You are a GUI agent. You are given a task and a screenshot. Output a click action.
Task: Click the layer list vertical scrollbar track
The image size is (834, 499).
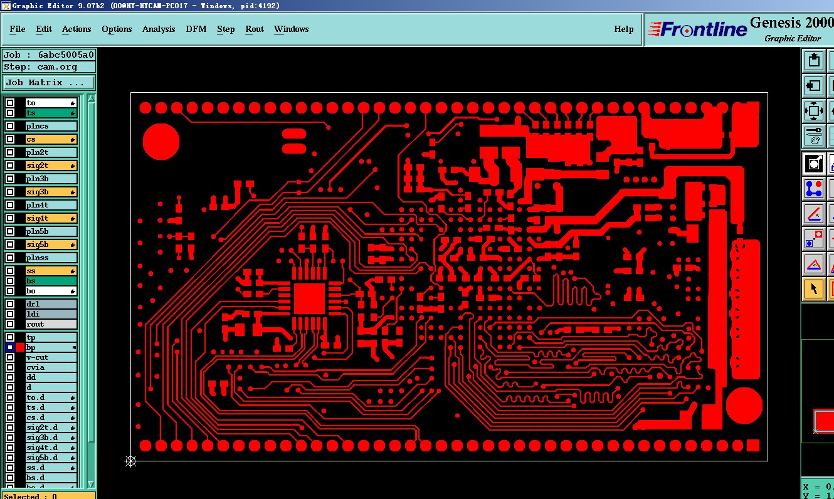coord(92,290)
